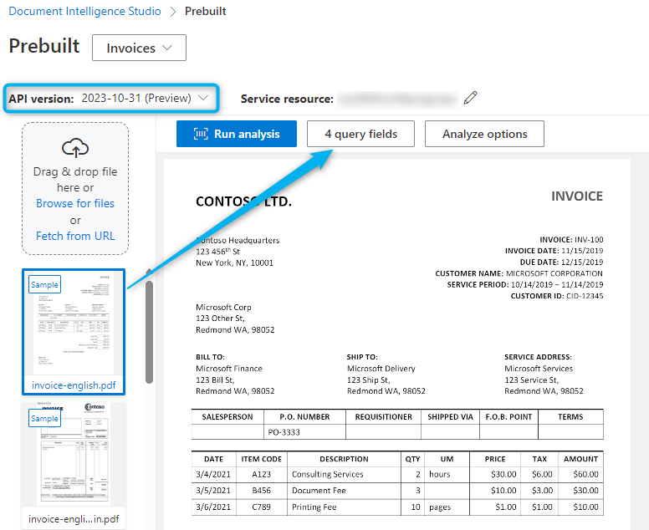Open Analyze options
Image resolution: width=649 pixels, height=530 pixels.
point(484,134)
